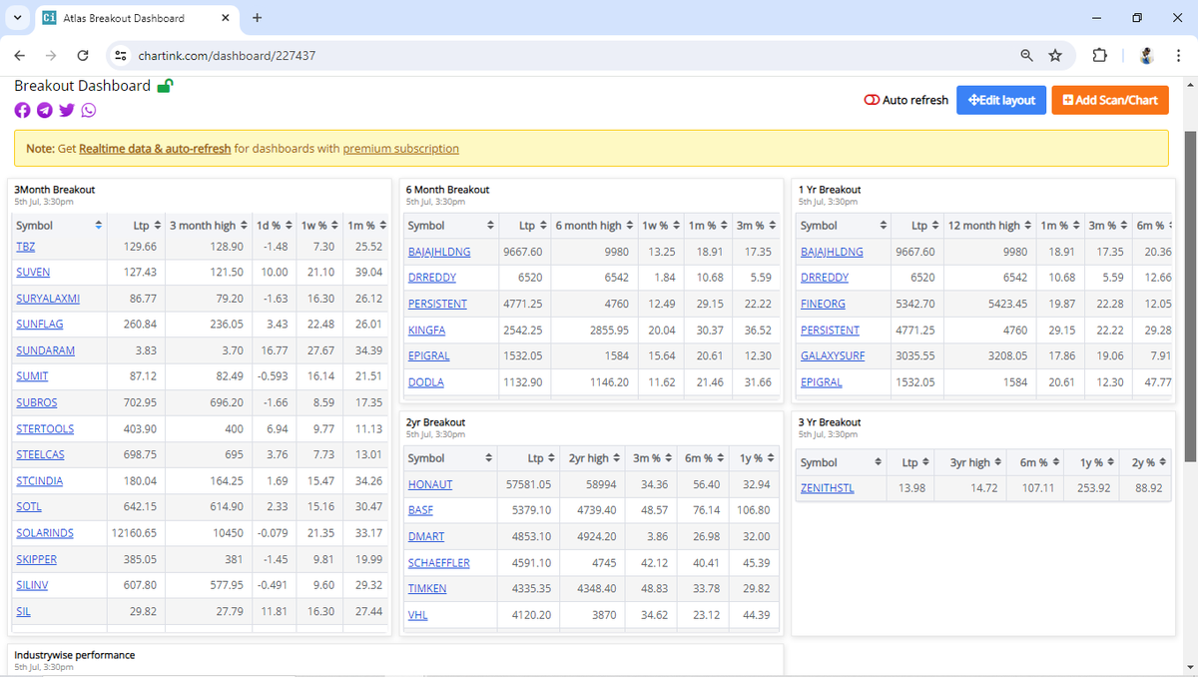Click the green unlock padlock icon
1198x677 pixels.
[x=166, y=86]
